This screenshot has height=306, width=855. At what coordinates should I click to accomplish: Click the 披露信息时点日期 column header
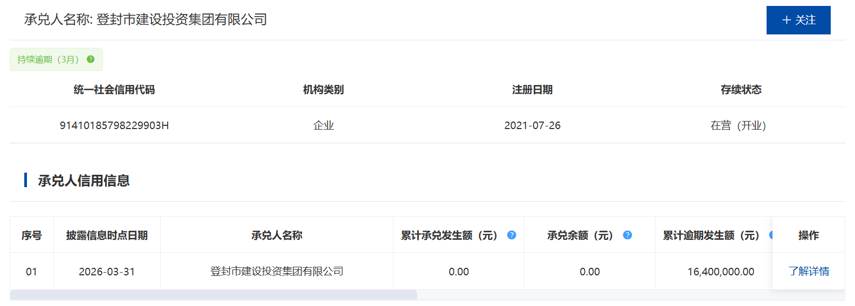[x=107, y=236]
